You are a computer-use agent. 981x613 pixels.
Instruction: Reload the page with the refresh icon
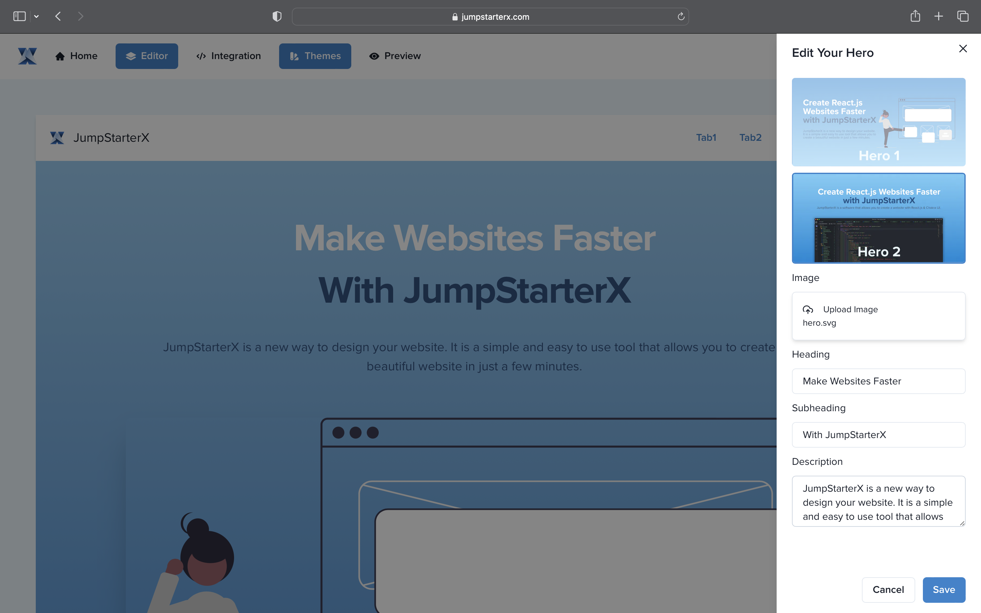click(681, 16)
